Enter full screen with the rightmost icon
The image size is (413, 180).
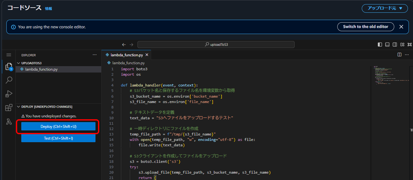pos(409,45)
